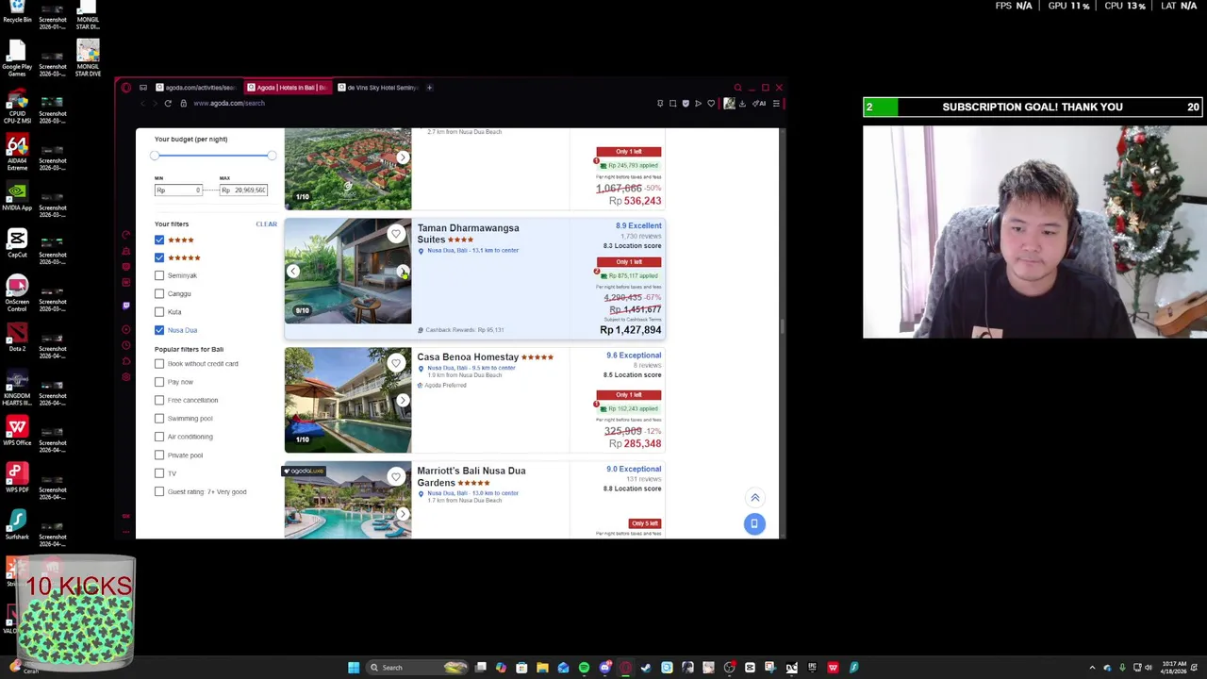Image resolution: width=1207 pixels, height=679 pixels.
Task: Check the Seminyak area filter
Action: click(159, 275)
